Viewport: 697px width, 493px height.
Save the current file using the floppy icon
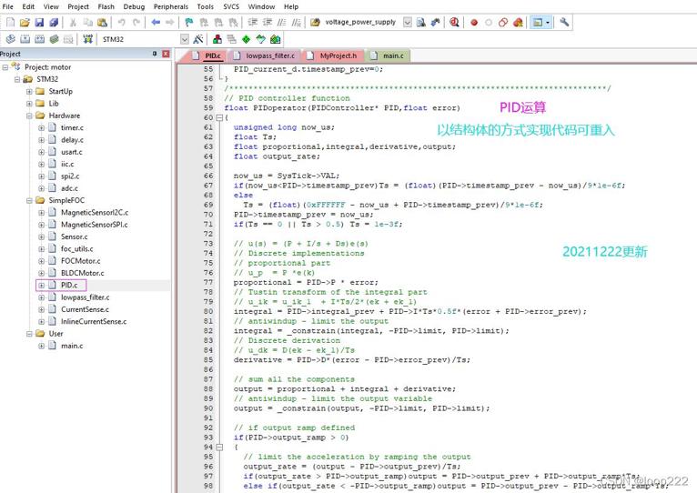click(39, 22)
